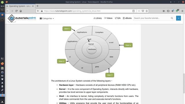Open Firefox hamburger menu
The image size is (185, 104).
click(182, 11)
